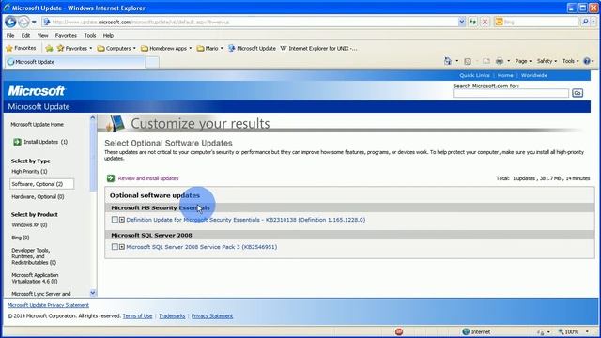Open the Terms of Use link
The image size is (601, 338).
pyautogui.click(x=137, y=316)
